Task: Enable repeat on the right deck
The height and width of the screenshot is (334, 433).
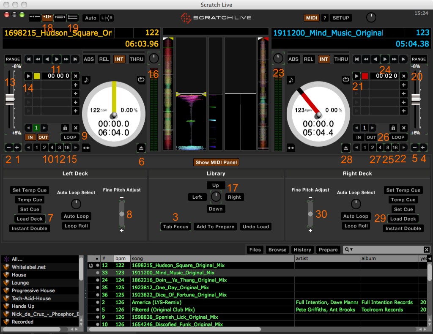Action: coord(346,79)
